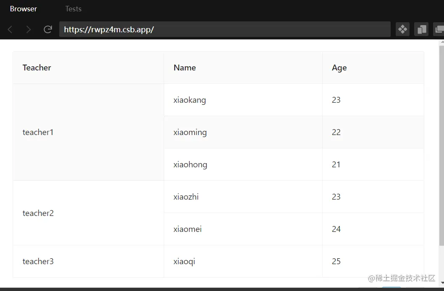This screenshot has width=444, height=291.
Task: Click the Age column header
Action: 339,68
